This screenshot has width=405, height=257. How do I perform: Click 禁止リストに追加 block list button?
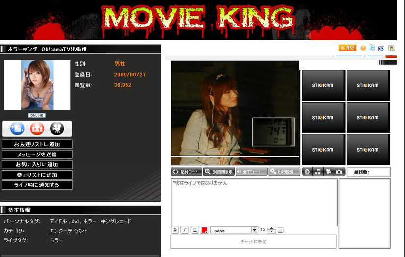point(37,175)
